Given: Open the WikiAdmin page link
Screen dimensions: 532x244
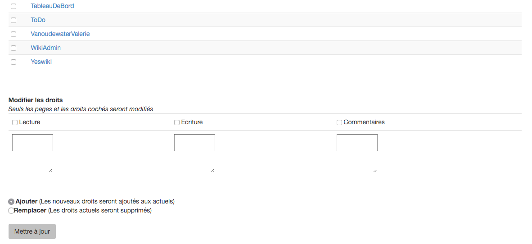Looking at the screenshot, I should pyautogui.click(x=45, y=48).
